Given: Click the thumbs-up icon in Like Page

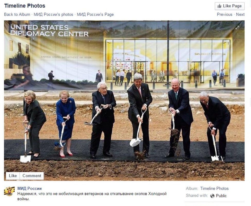Looking at the screenshot, I should [219, 6].
